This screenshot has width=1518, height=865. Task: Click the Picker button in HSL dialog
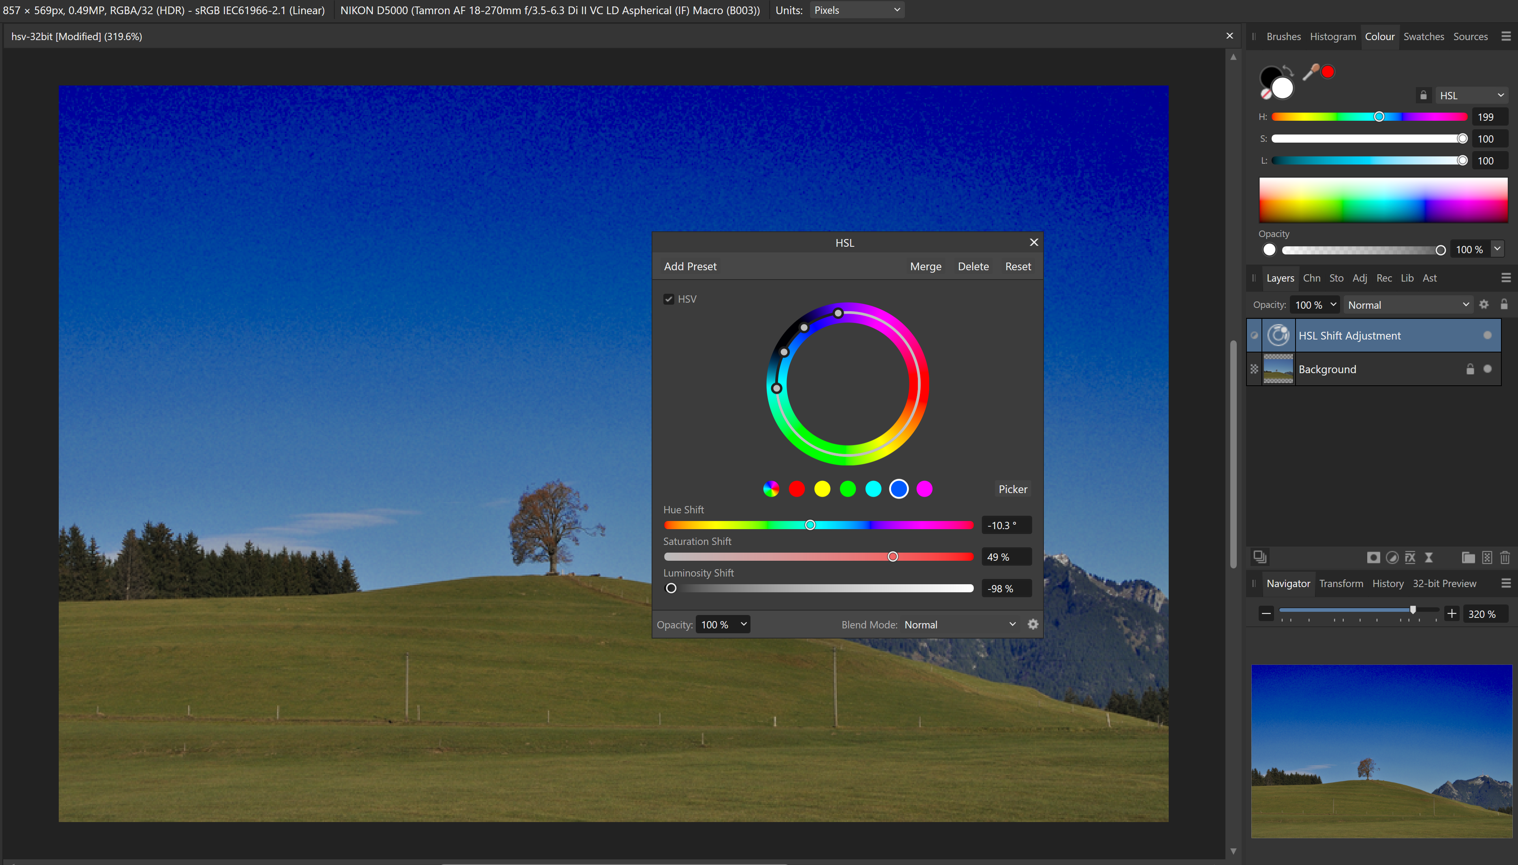click(x=1012, y=488)
